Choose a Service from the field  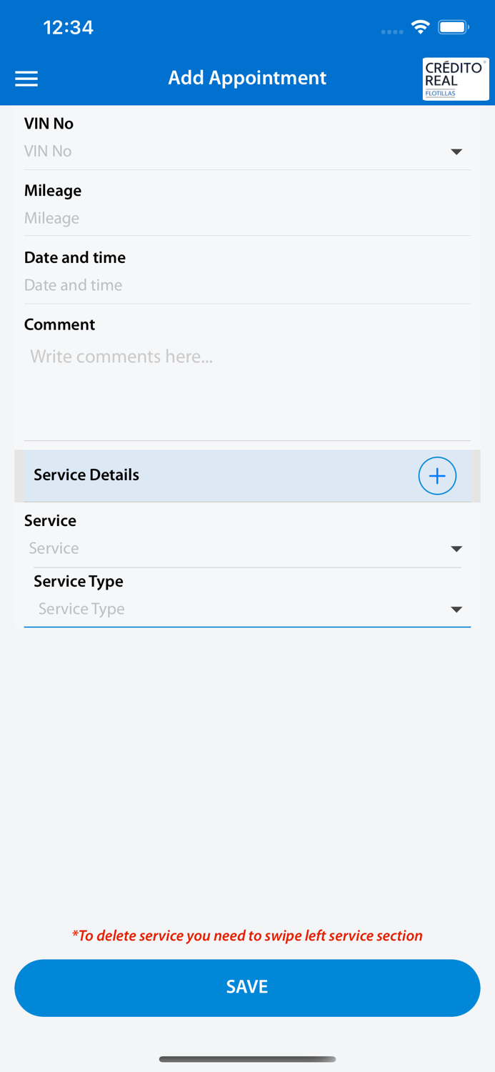[229, 549]
